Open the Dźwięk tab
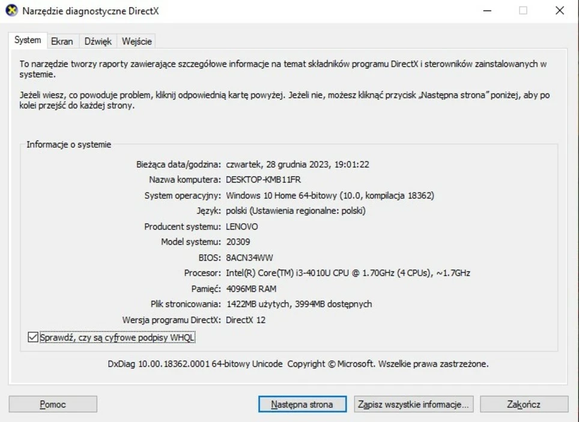 coord(98,41)
